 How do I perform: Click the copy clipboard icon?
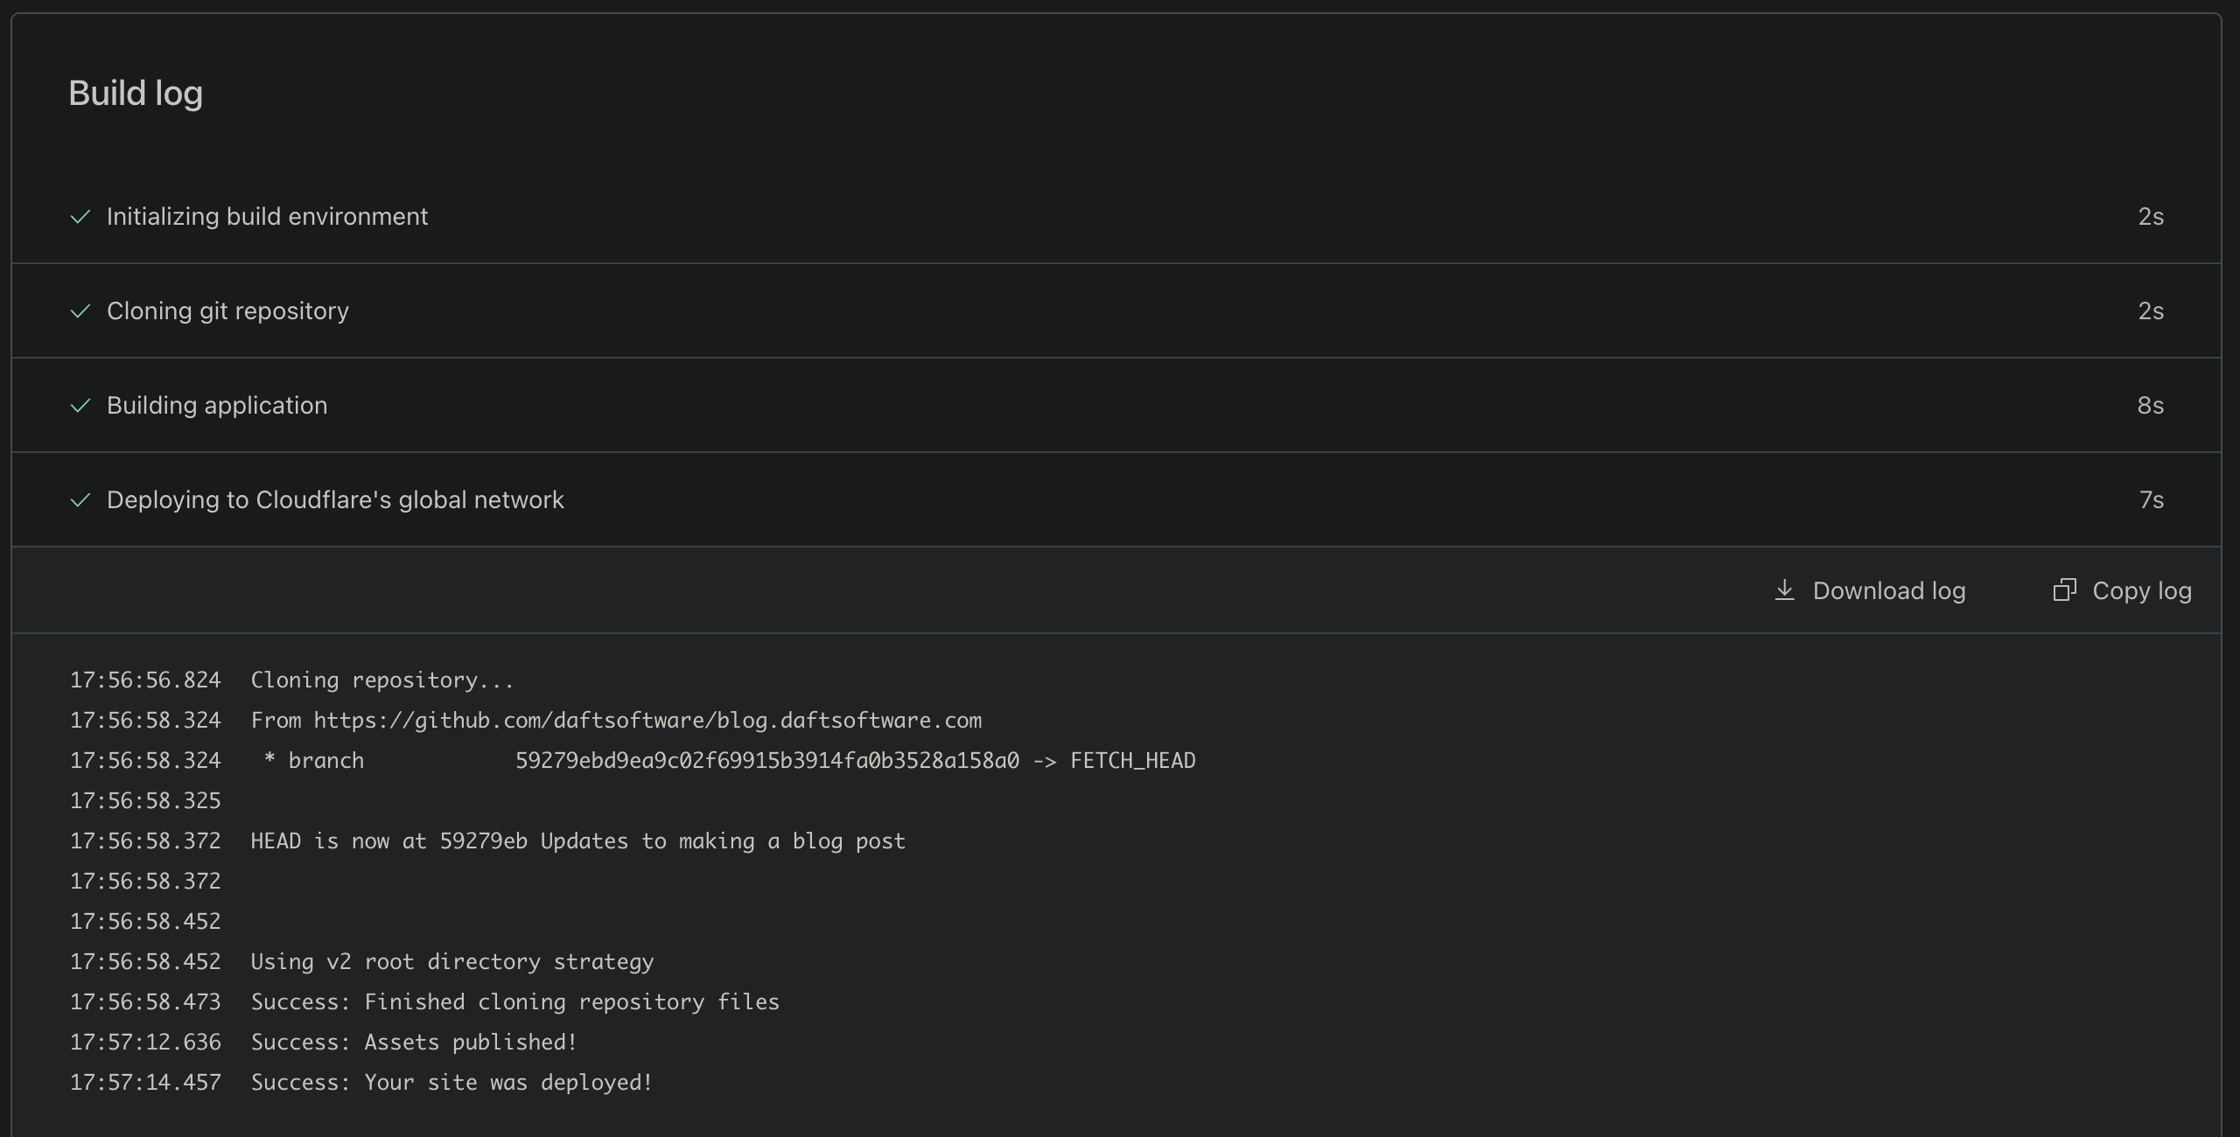pyautogui.click(x=2064, y=590)
